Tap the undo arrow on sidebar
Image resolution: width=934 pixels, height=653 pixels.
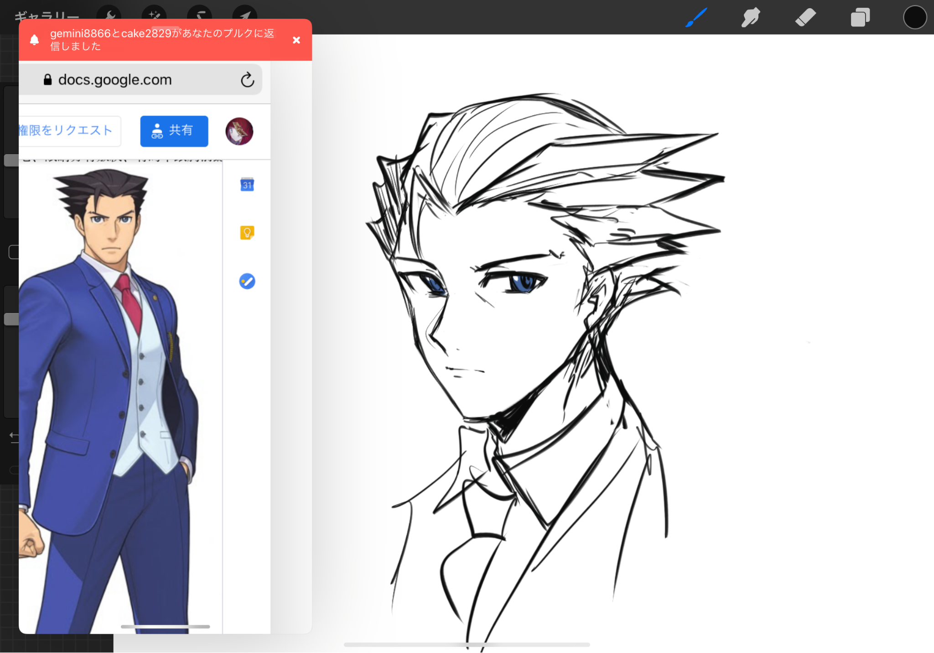[x=14, y=437]
